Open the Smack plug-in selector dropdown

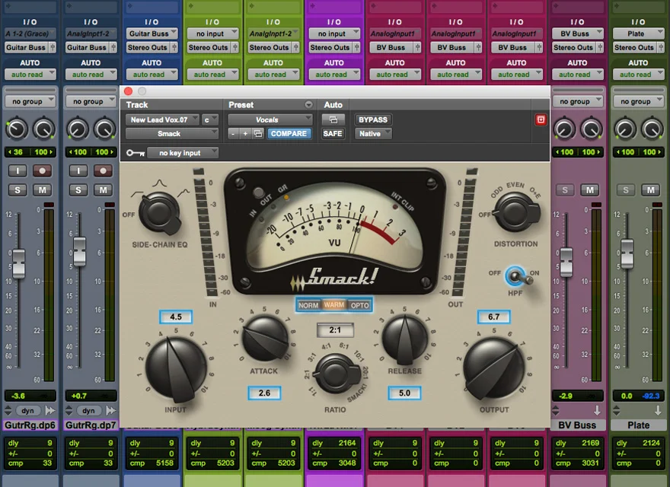pos(172,134)
